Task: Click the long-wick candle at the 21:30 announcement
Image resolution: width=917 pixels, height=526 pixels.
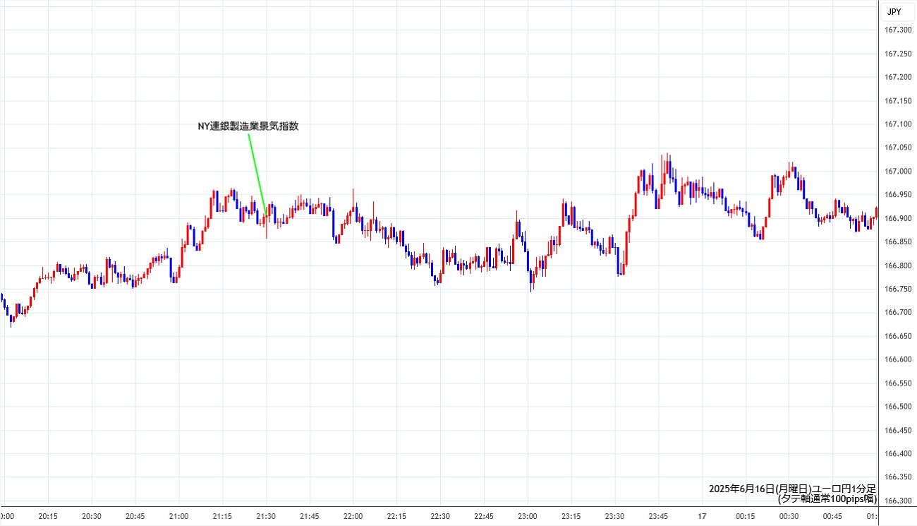Action: point(266,221)
